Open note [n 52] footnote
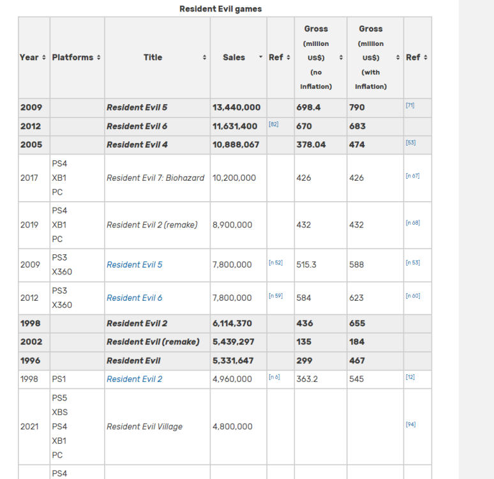Viewport: 494px width, 479px height. coord(276,262)
